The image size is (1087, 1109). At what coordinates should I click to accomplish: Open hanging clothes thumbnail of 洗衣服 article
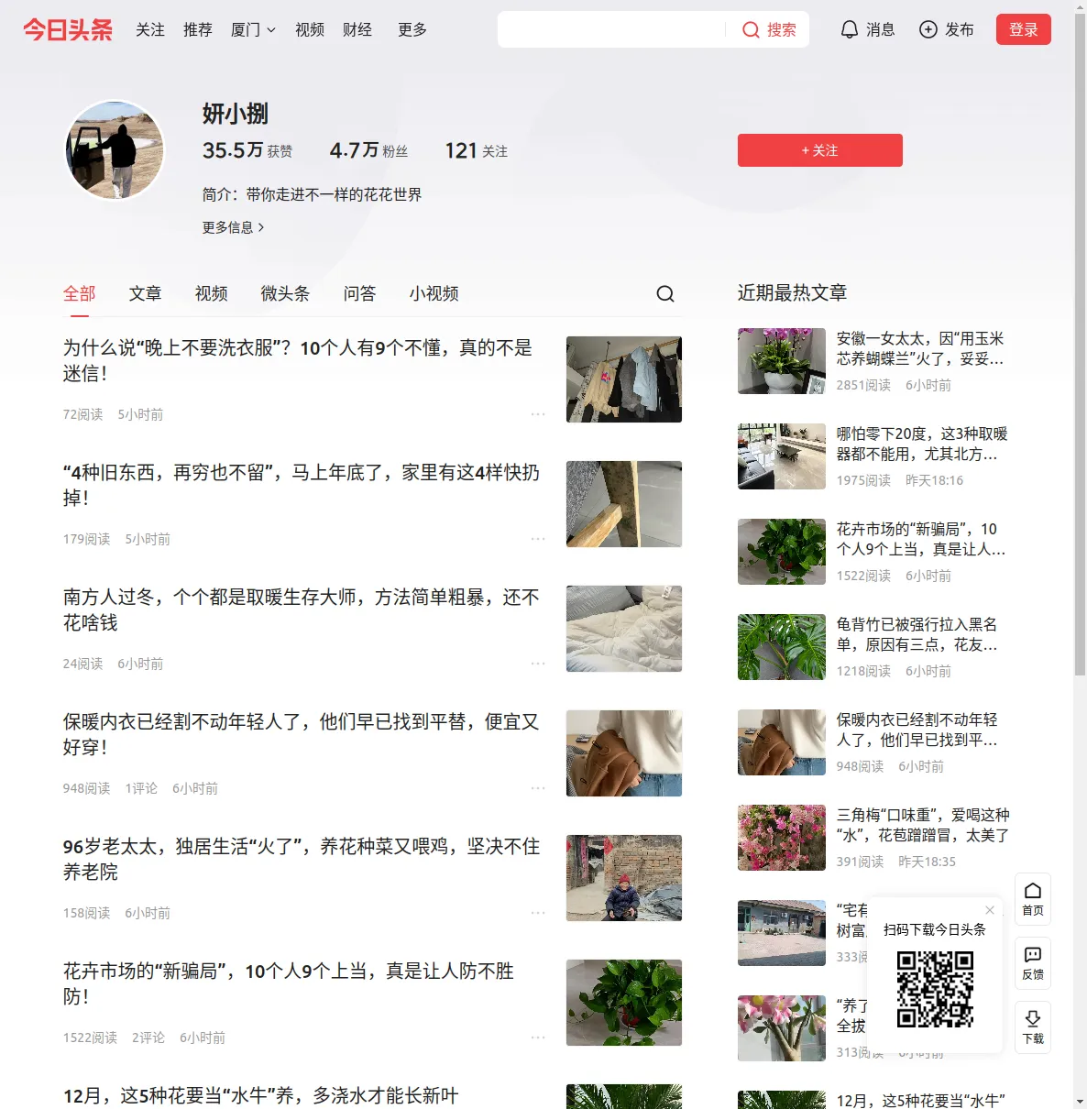(x=624, y=379)
